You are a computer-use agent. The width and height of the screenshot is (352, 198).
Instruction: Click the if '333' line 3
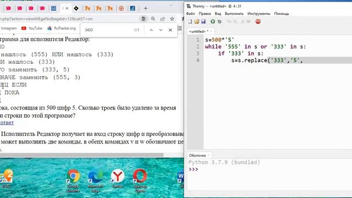pyautogui.click(x=241, y=53)
